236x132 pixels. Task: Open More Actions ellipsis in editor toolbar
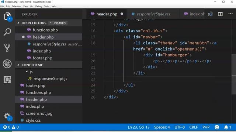coord(230,14)
